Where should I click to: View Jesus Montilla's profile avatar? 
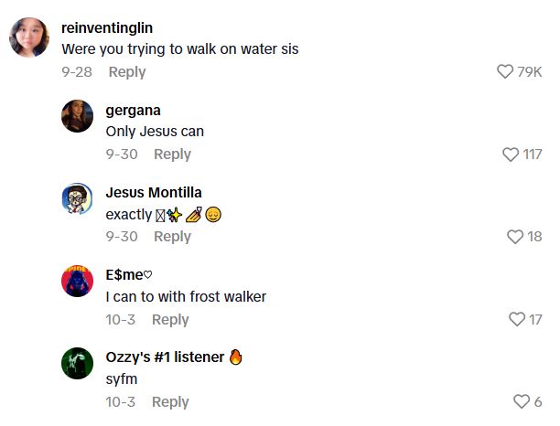click(77, 198)
